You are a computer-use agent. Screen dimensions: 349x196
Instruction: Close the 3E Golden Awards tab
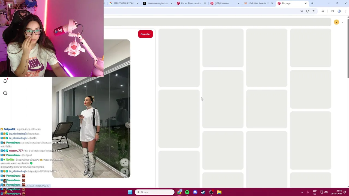click(x=272, y=3)
